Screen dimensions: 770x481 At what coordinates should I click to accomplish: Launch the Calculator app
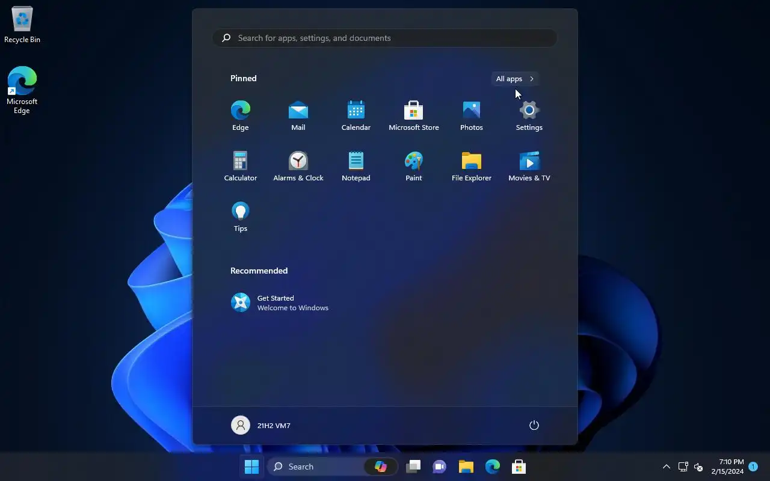pos(240,167)
